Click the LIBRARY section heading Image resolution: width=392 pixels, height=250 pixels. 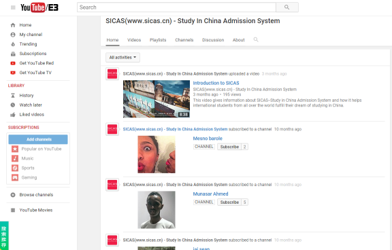coord(16,86)
